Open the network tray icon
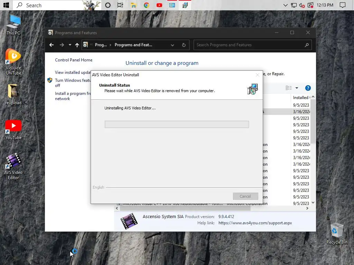Viewport: 354px width, 265px height. (294, 5)
